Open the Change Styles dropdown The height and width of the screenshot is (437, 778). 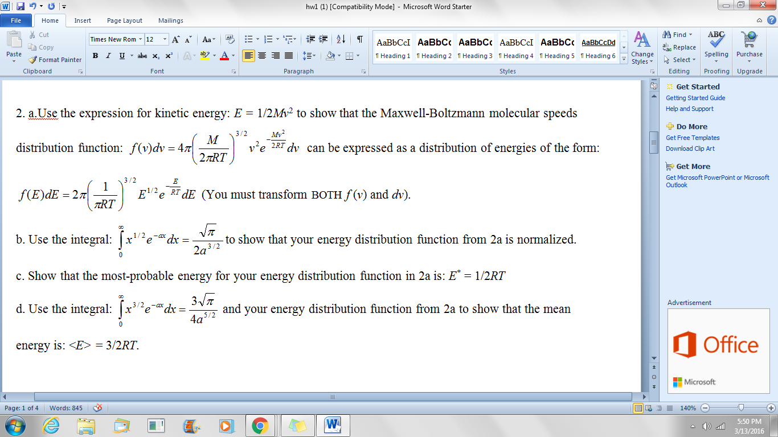642,48
